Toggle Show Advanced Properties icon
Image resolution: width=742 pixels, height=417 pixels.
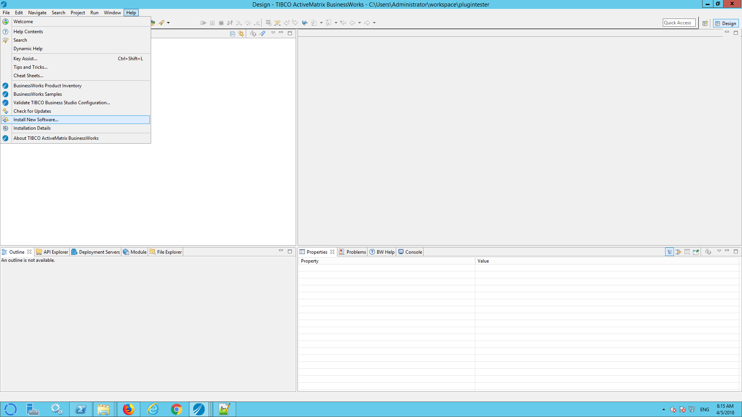[678, 252]
